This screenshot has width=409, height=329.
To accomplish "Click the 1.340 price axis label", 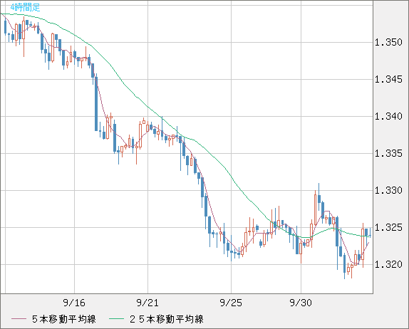I will point(388,116).
